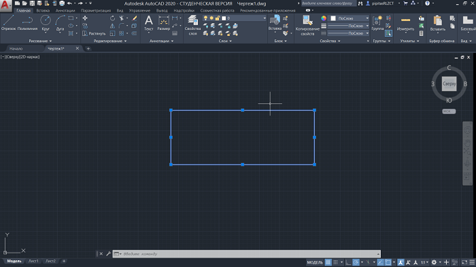Open Свойства слоя layer properties
Screen dimensions: 476x267
click(192, 25)
